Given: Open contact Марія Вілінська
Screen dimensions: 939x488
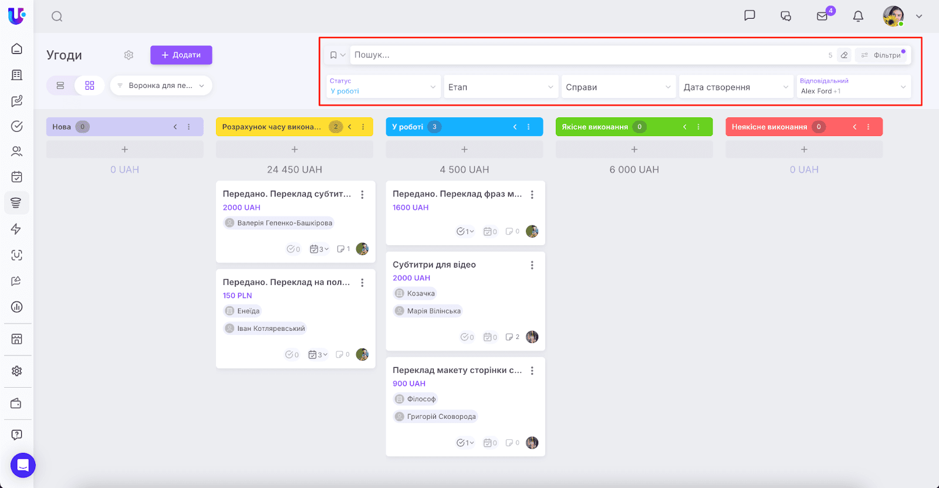Looking at the screenshot, I should click(x=428, y=311).
